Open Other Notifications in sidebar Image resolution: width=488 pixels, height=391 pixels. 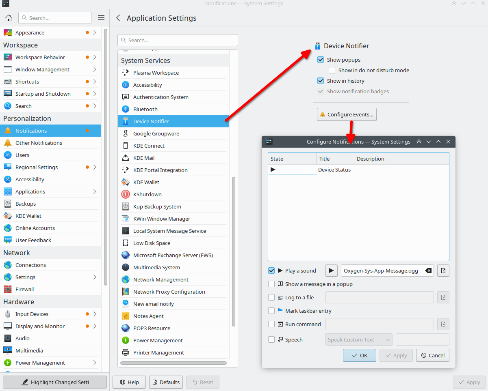50,143
